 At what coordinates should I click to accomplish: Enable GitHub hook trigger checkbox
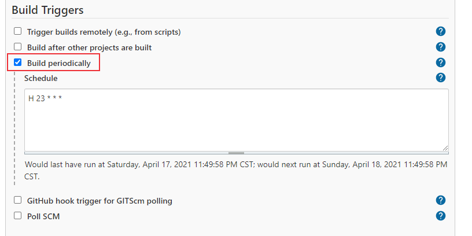18,200
